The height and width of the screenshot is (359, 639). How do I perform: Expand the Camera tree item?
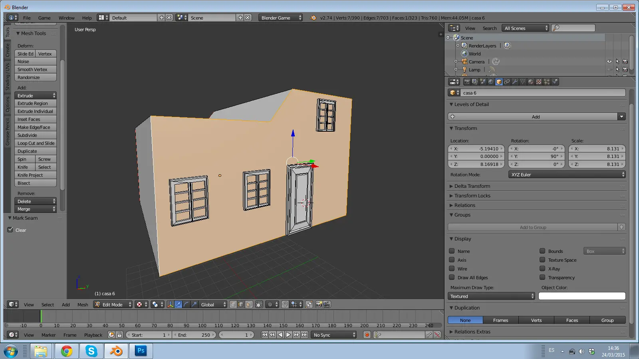click(x=456, y=61)
